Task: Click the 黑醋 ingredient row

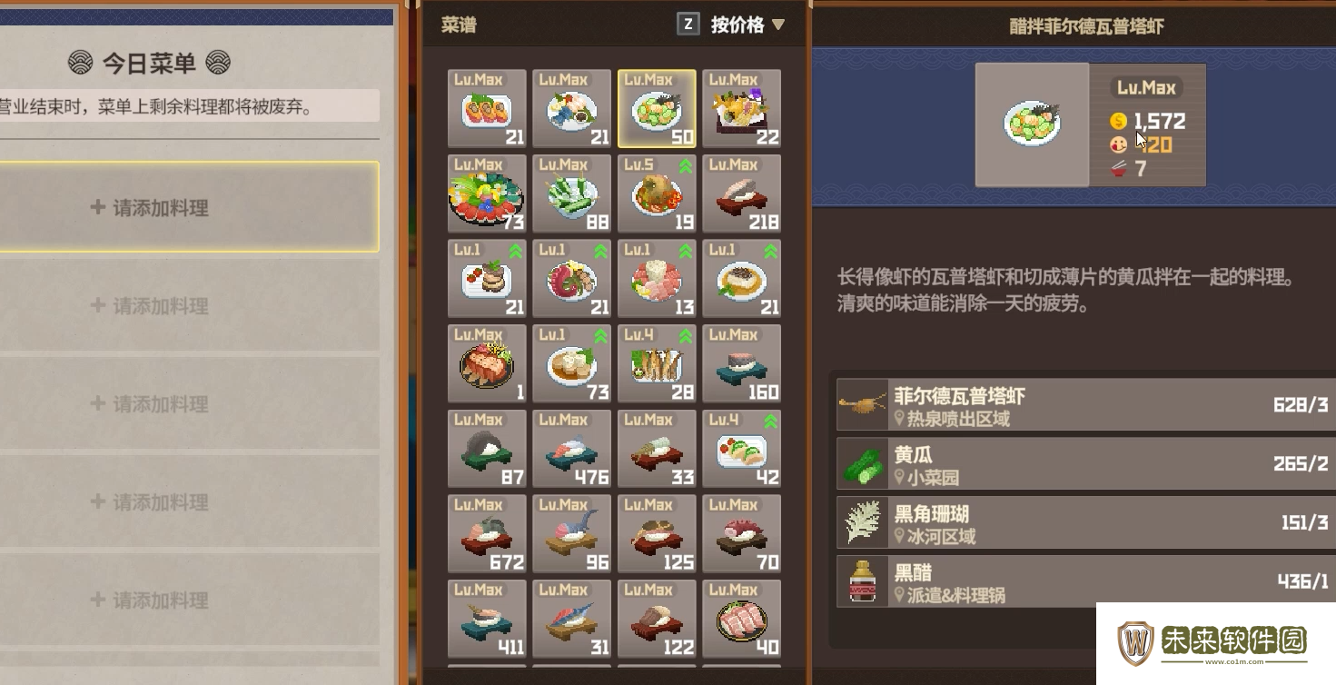Action: tap(1085, 581)
